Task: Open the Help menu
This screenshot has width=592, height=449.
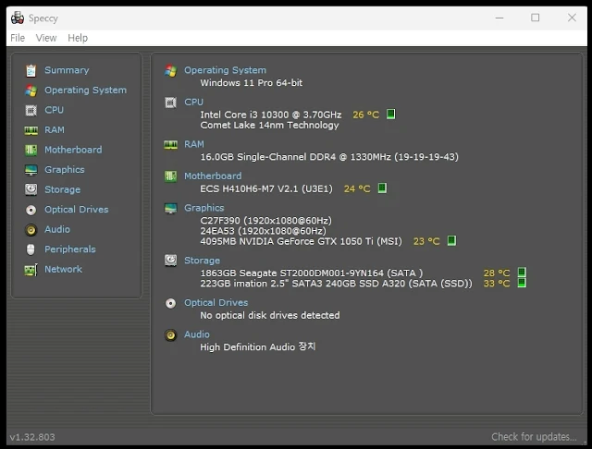Action: [x=78, y=38]
